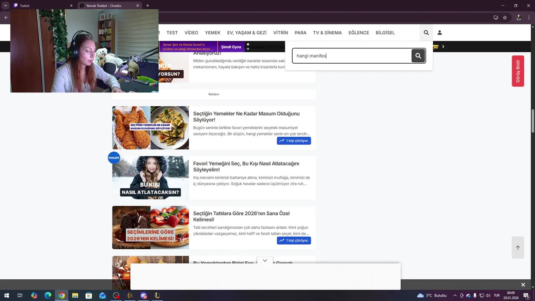Select the Yemek Testleri - Onedio tab
This screenshot has height=301, width=535.
click(110, 5)
